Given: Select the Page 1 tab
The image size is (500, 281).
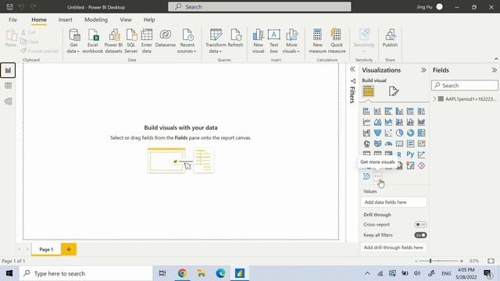Looking at the screenshot, I should [x=46, y=250].
